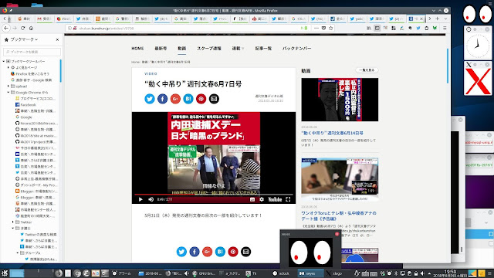Collapse the グループA bookmark folder
Screen dimensions: 494x278
coord(18,253)
